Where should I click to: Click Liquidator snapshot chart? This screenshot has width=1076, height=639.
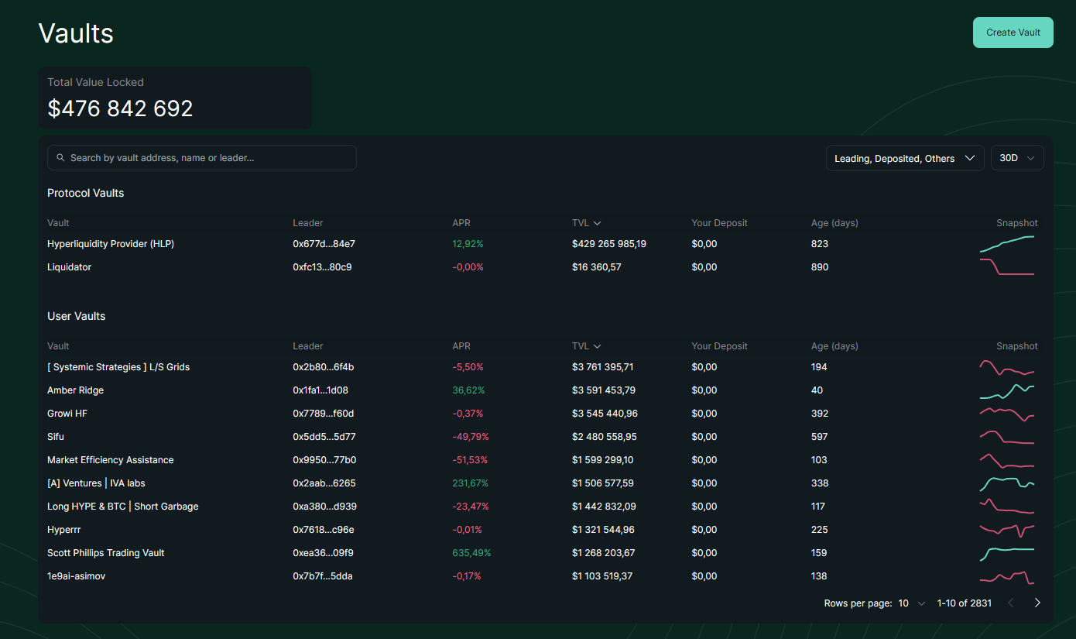pyautogui.click(x=1007, y=267)
